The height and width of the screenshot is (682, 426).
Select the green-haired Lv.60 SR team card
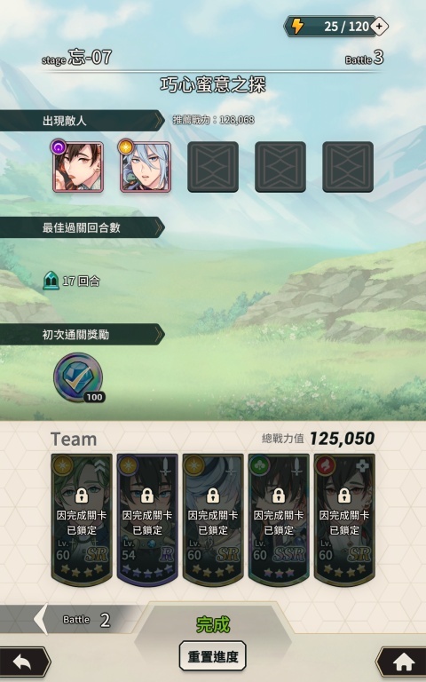click(x=82, y=519)
